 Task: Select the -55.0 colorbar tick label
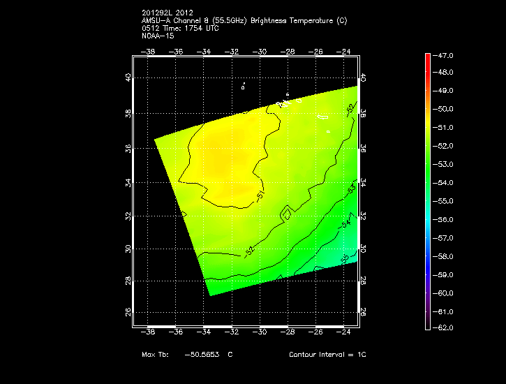[x=445, y=201]
